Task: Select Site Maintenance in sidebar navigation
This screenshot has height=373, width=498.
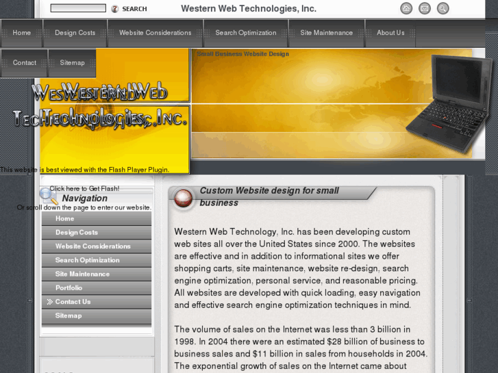Action: (97, 274)
